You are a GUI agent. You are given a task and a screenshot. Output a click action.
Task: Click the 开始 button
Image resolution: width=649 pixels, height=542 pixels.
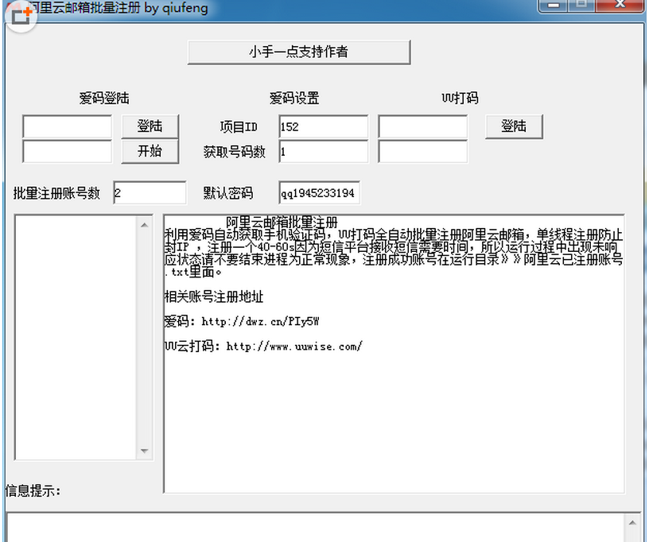pos(150,151)
